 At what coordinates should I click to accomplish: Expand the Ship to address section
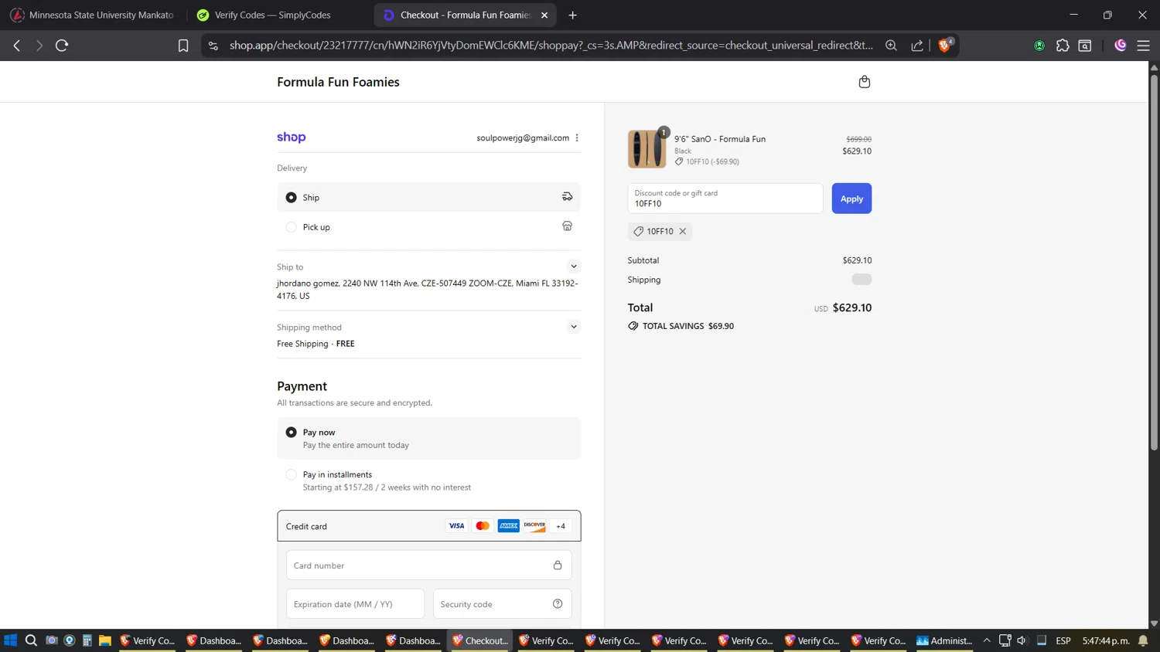click(x=574, y=267)
